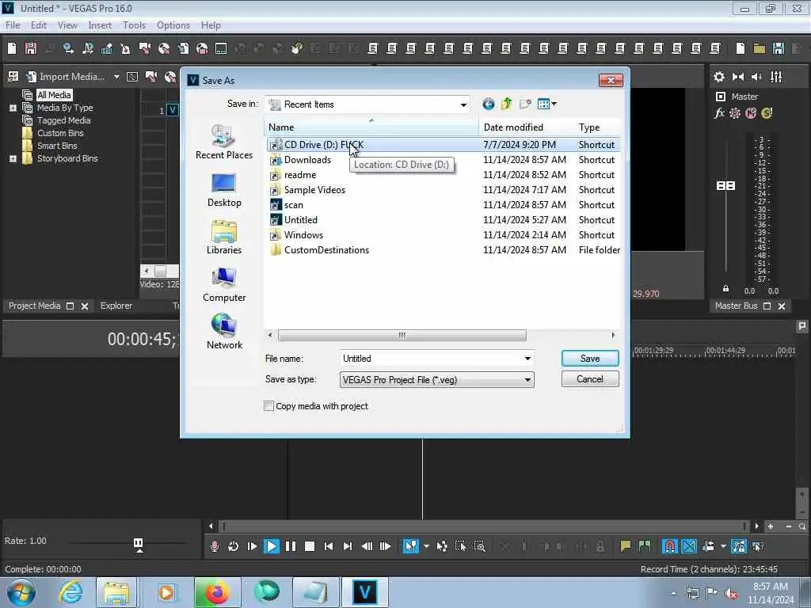The width and height of the screenshot is (811, 608).
Task: Switch to the Explorer tab
Action: [x=116, y=306]
